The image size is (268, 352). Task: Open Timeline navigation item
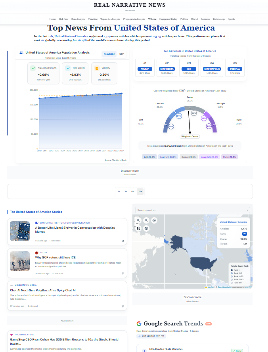click(x=93, y=19)
